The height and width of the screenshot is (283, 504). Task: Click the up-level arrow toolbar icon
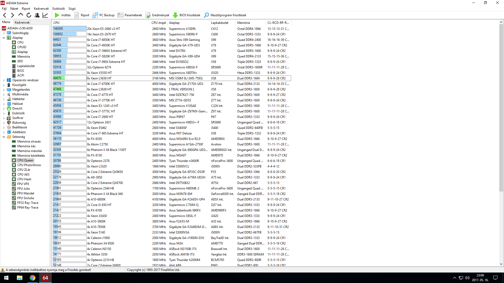tap(21, 15)
